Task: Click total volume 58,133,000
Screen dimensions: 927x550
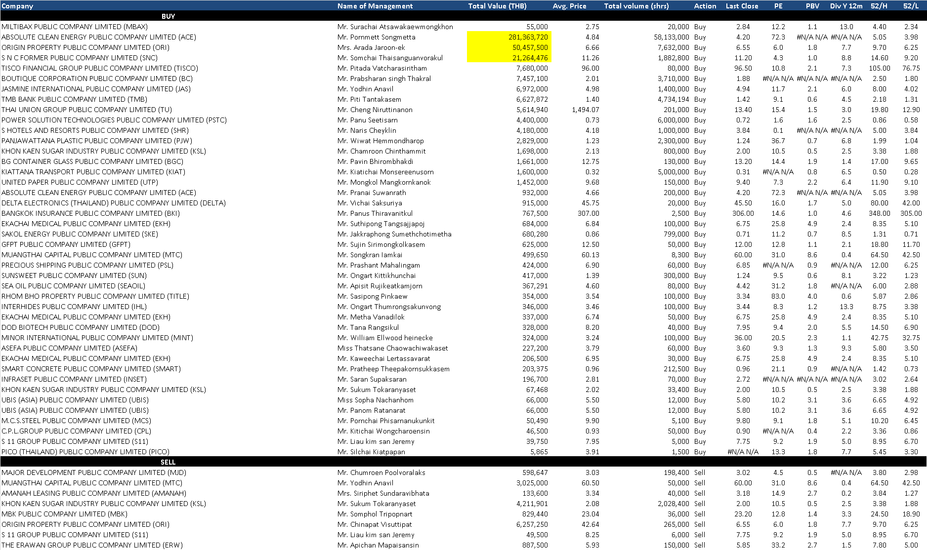Action: tap(672, 37)
